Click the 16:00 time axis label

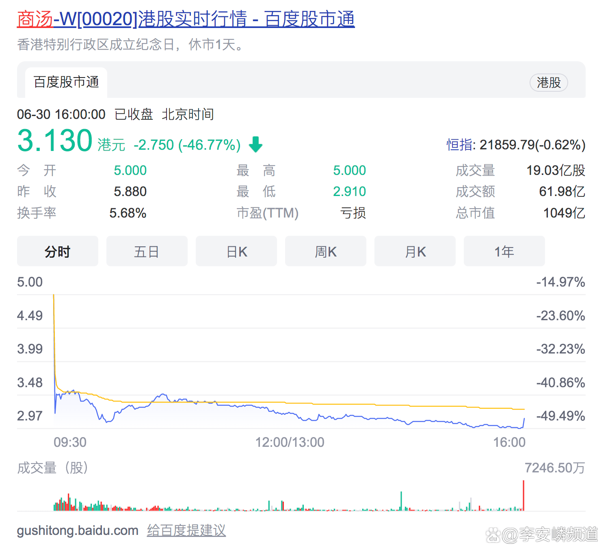[509, 442]
